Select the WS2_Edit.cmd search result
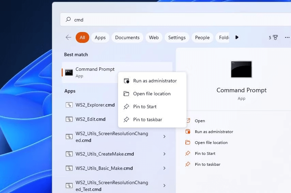The image size is (291, 193). click(91, 119)
